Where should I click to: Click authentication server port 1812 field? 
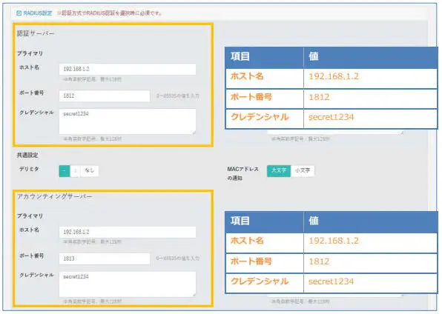point(105,96)
